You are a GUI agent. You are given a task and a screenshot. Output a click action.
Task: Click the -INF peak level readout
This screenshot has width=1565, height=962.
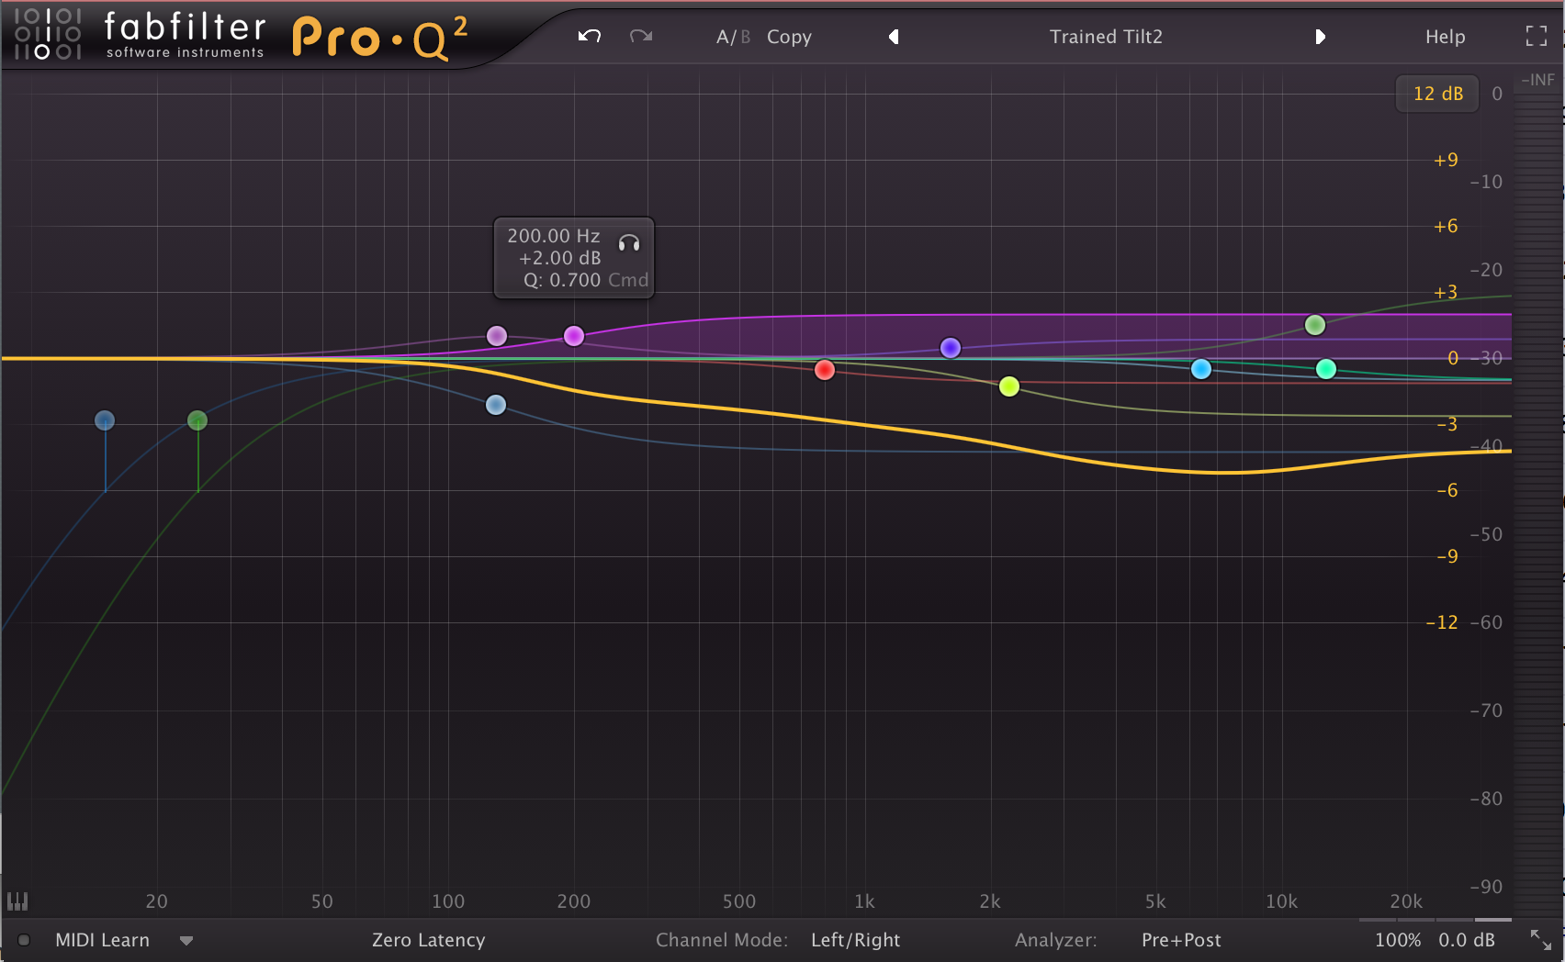[1538, 80]
